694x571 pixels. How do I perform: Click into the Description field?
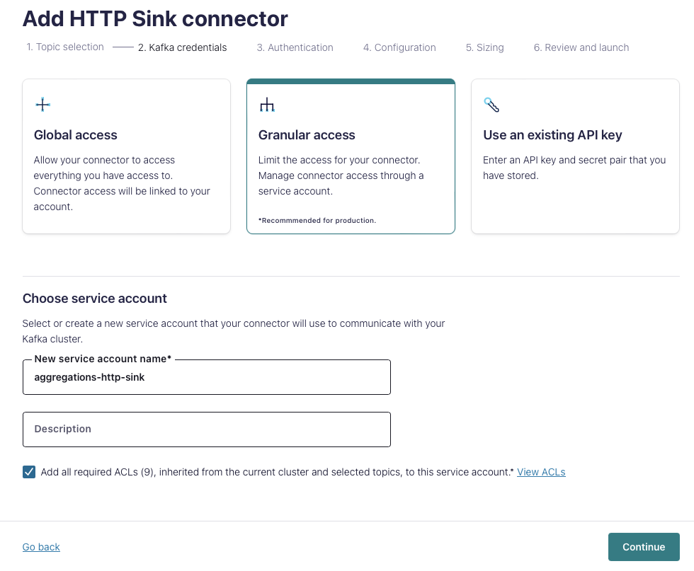click(x=207, y=429)
